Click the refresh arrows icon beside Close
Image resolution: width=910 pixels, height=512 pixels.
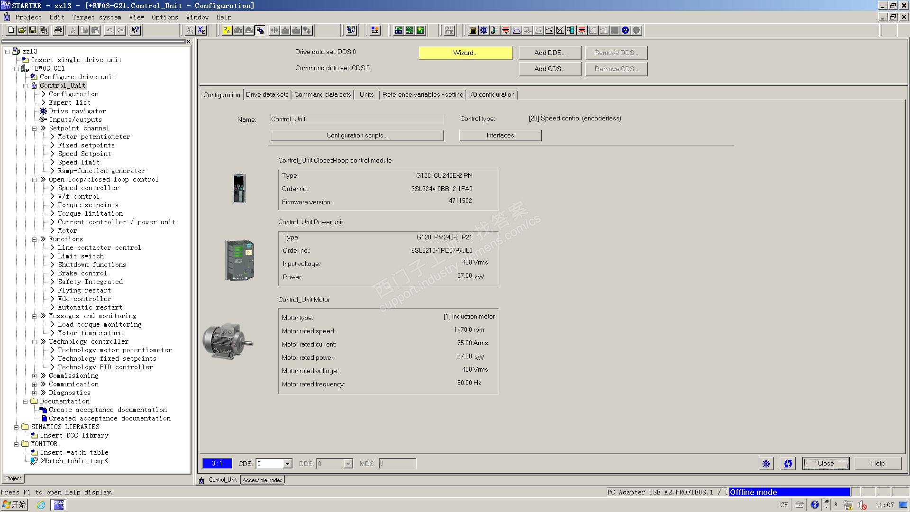[788, 464]
